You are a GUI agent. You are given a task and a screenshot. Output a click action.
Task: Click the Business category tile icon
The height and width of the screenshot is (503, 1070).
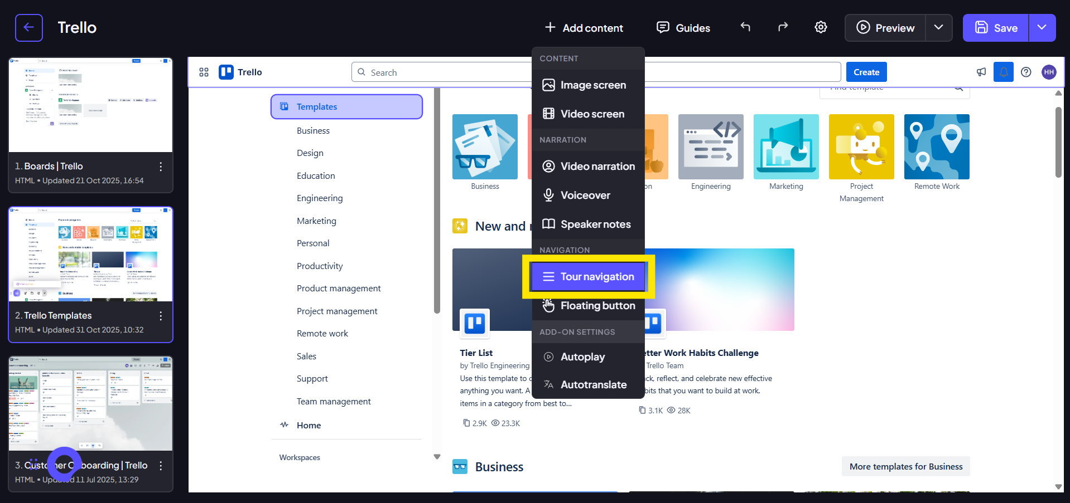[485, 146]
